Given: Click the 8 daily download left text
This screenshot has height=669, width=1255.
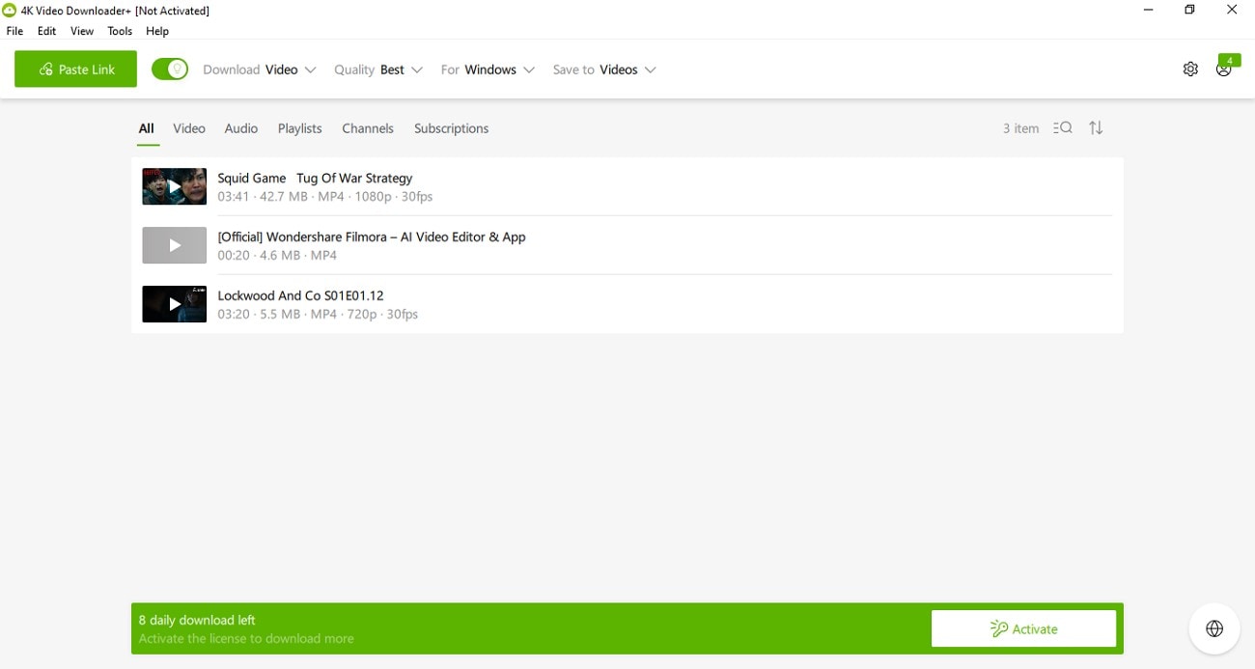Looking at the screenshot, I should coord(197,620).
